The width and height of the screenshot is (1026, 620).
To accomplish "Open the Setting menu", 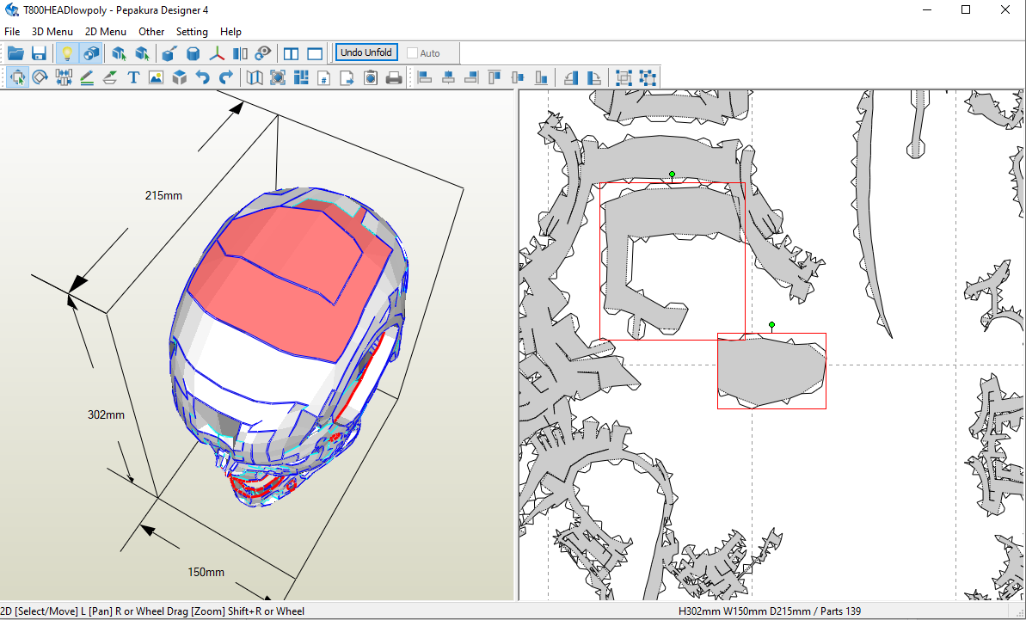I will pos(192,32).
